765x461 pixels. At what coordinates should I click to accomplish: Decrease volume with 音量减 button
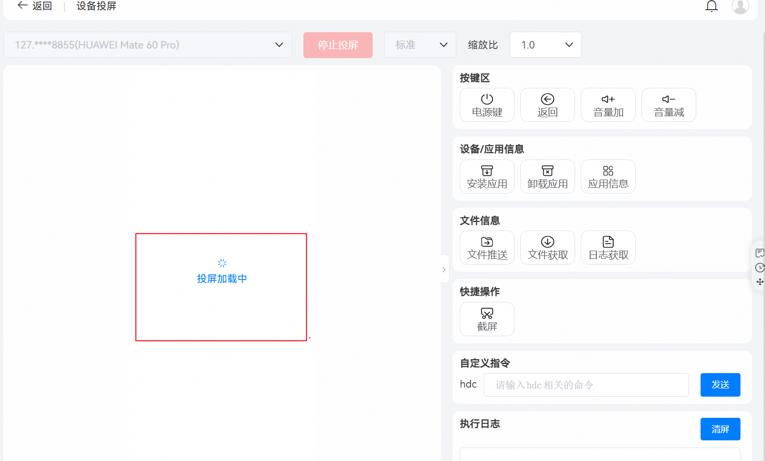click(668, 105)
